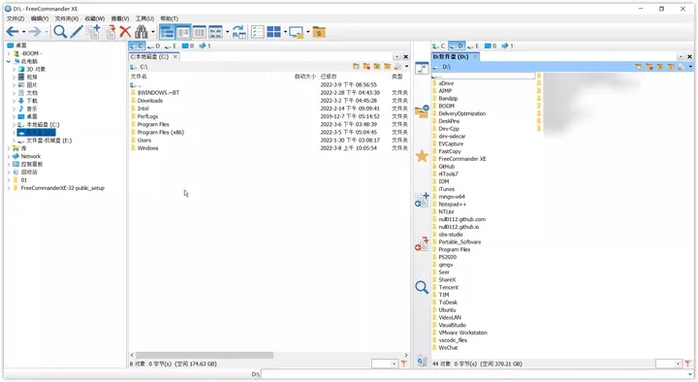Viewport: 698px width, 382px height.
Task: Click the left panel horizontal scrollbar
Action: [x=269, y=355]
